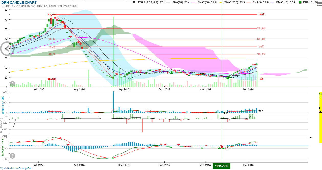
Task: Click the 0% Fibonacci level label
Action: click(x=261, y=79)
